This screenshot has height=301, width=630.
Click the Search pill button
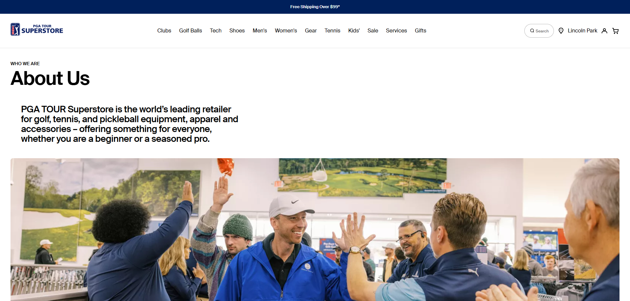coord(539,30)
